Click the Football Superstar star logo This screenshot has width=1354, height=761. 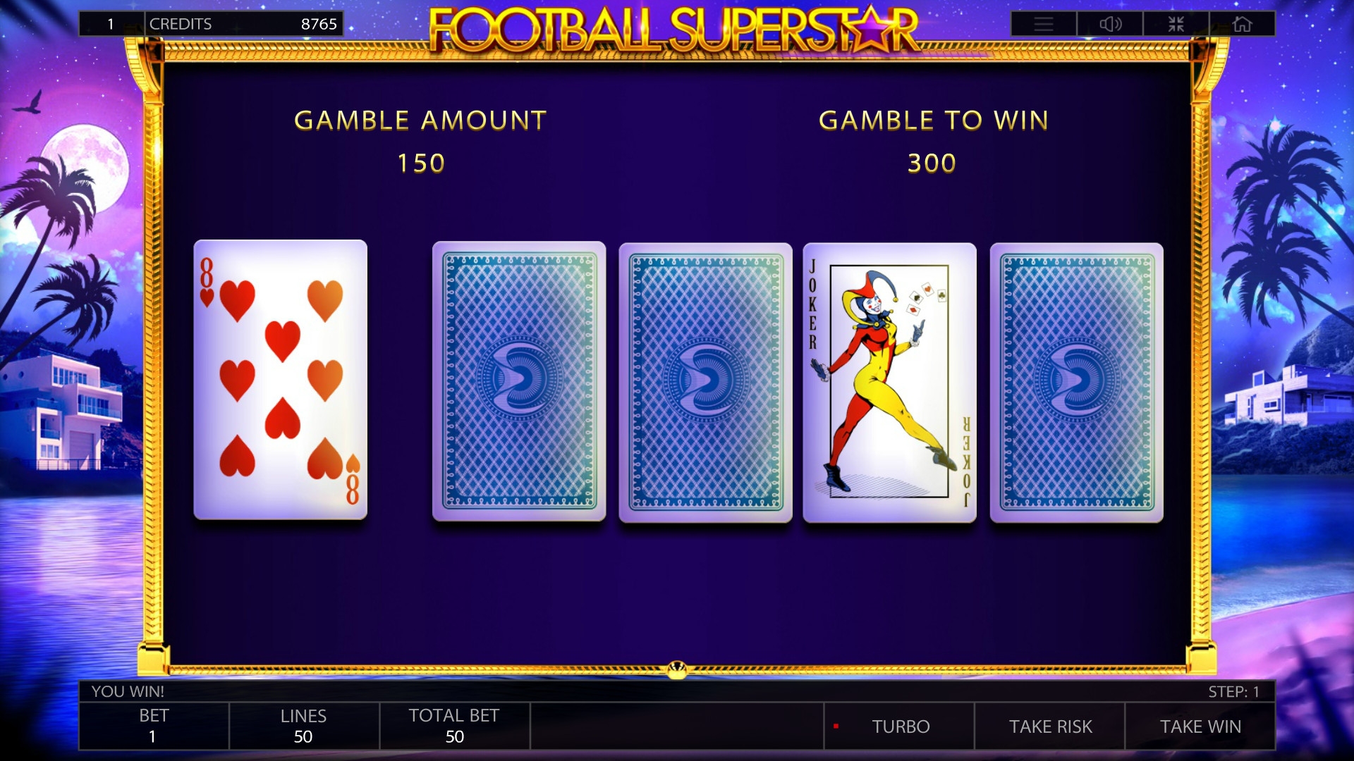(x=673, y=30)
